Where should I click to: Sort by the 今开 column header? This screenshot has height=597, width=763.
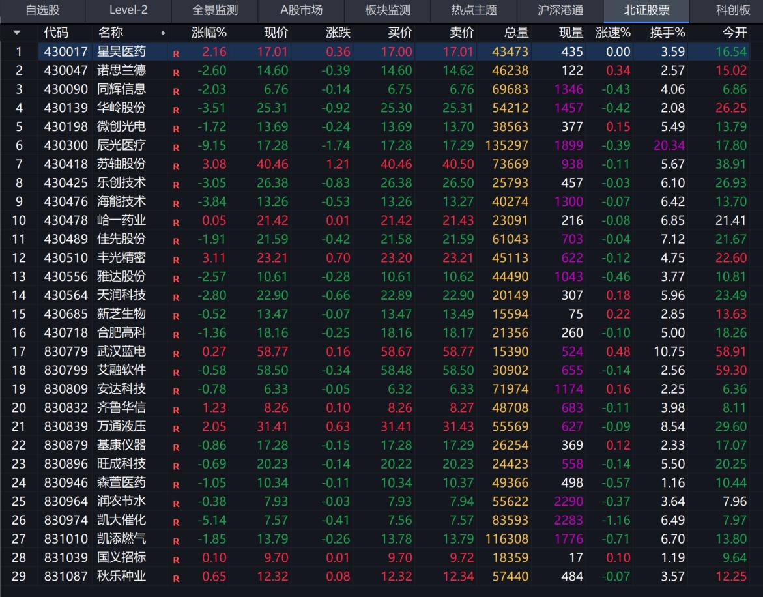(735, 33)
